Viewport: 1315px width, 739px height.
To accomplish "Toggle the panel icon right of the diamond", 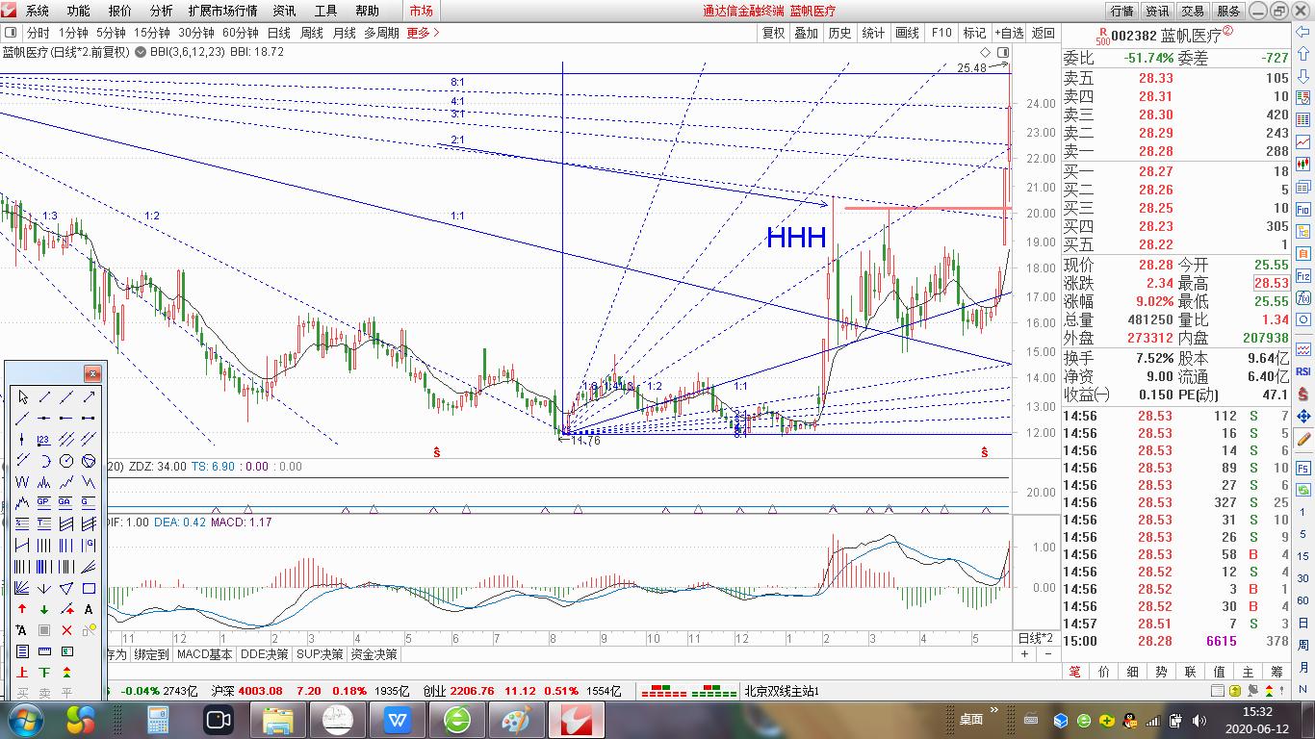I will (x=1003, y=52).
